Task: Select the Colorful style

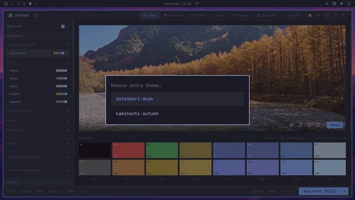Action: pos(38,94)
